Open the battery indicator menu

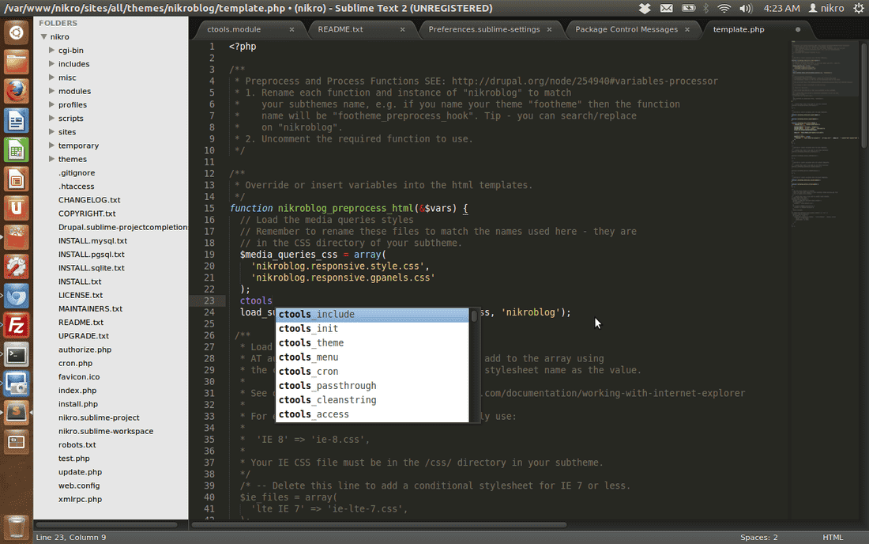click(x=688, y=9)
